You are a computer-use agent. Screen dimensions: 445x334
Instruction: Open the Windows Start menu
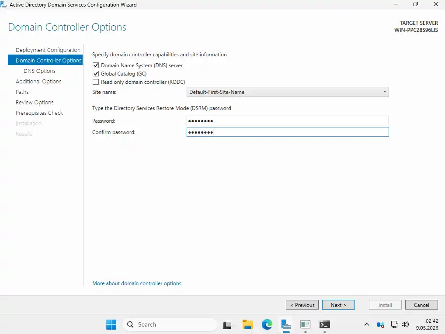tap(111, 324)
